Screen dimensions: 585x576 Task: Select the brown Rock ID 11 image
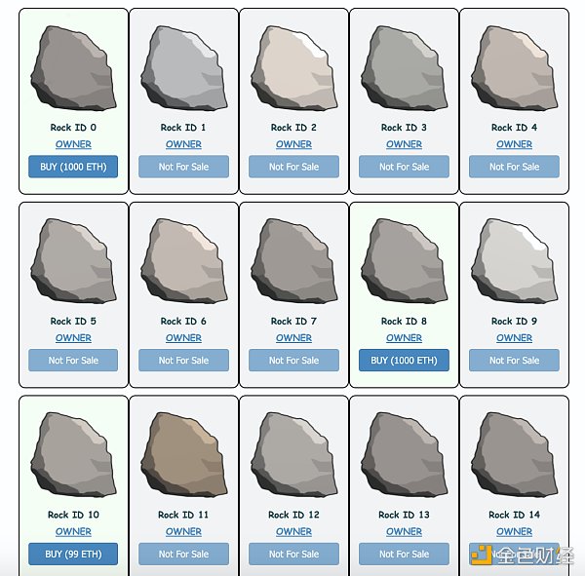coord(183,454)
